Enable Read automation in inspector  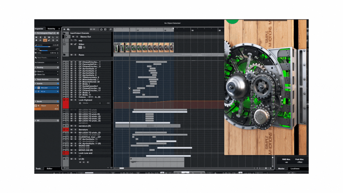point(45,37)
